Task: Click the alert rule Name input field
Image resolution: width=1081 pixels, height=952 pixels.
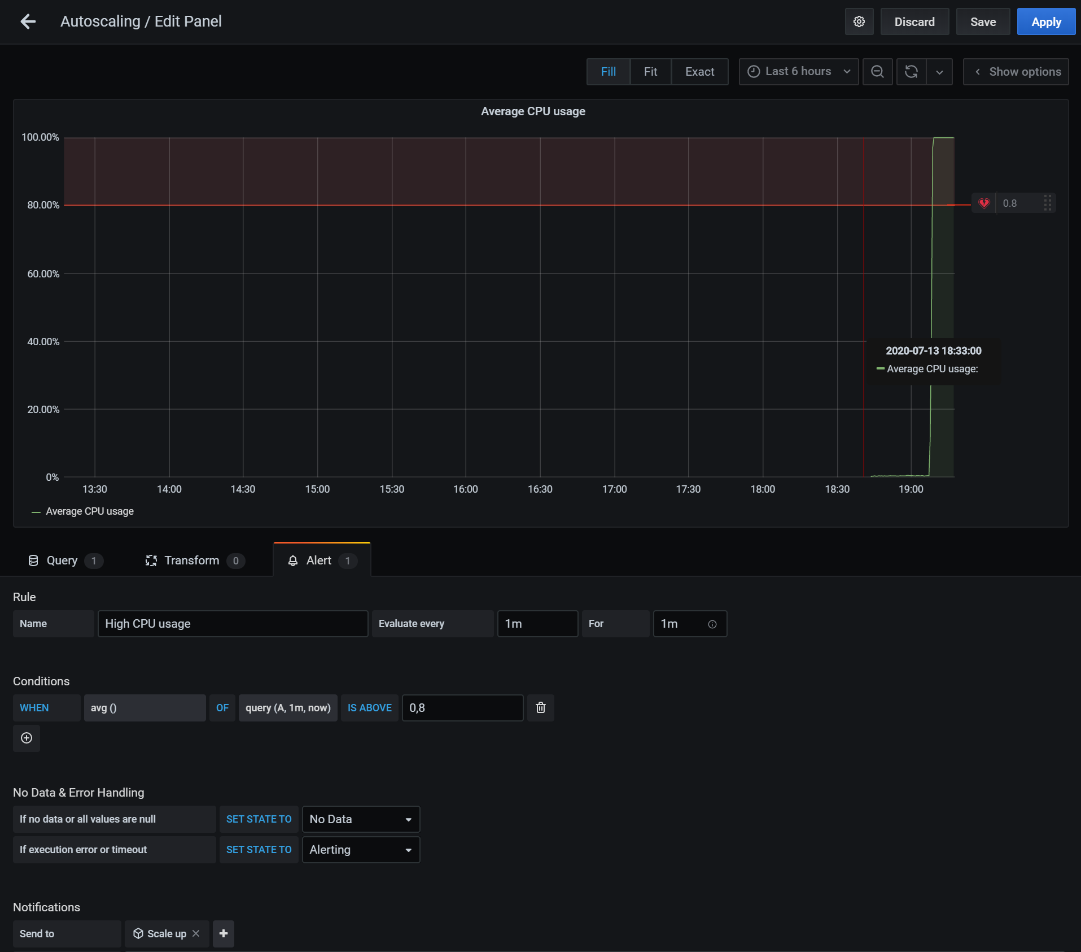Action: pos(233,624)
